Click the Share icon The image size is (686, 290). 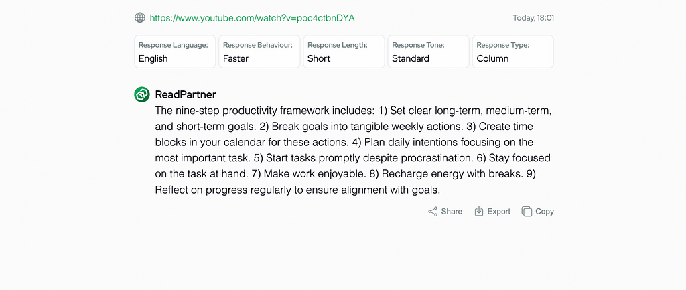(x=432, y=212)
